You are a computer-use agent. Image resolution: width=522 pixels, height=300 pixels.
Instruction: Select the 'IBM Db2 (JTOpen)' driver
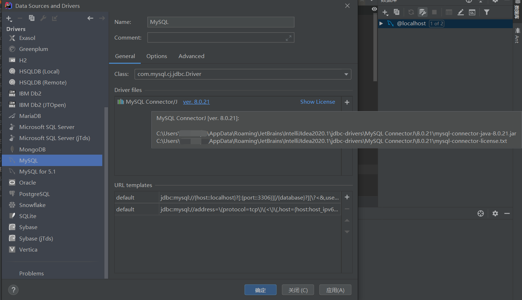(x=52, y=105)
